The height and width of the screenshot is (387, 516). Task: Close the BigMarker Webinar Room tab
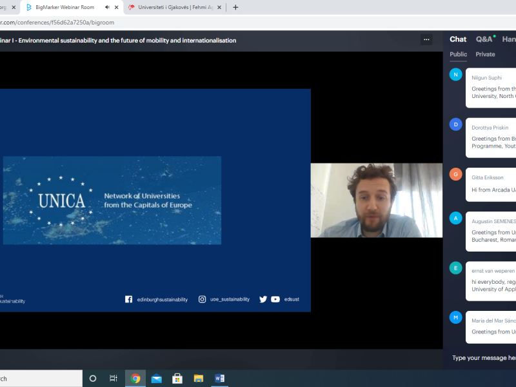pyautogui.click(x=117, y=7)
